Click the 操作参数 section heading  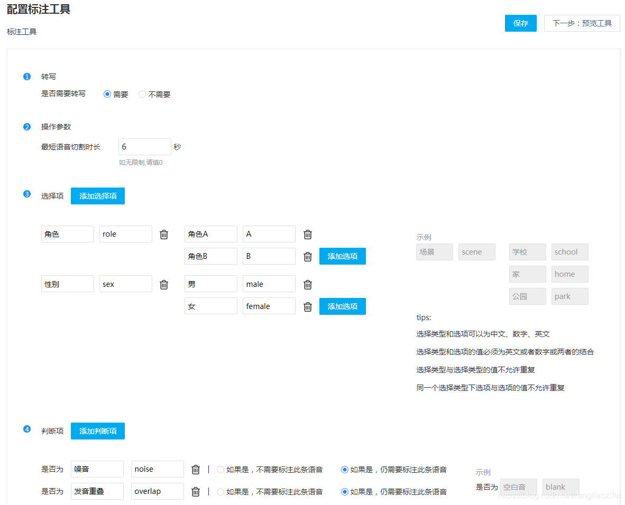pos(56,127)
